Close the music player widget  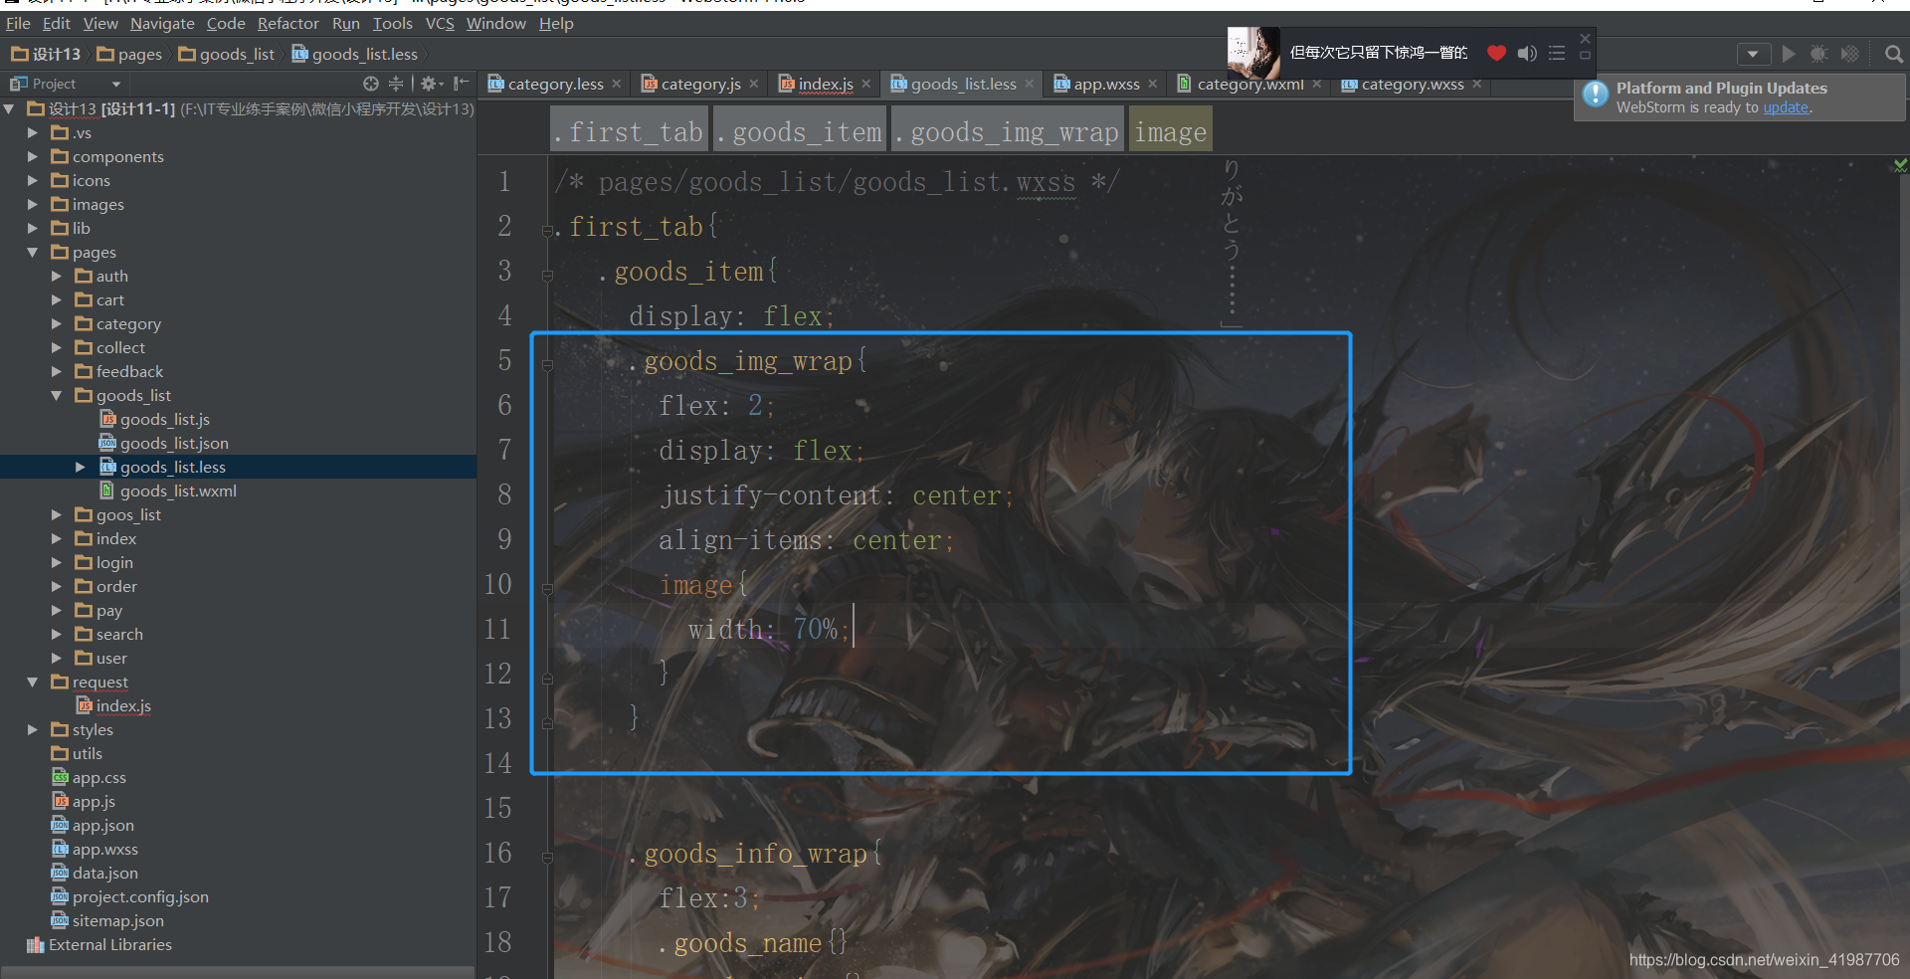(1586, 38)
